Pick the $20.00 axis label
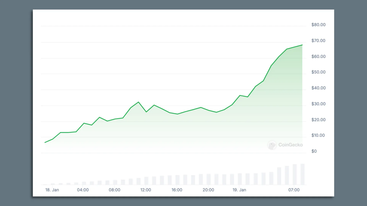This screenshot has width=367, height=206. (x=318, y=120)
